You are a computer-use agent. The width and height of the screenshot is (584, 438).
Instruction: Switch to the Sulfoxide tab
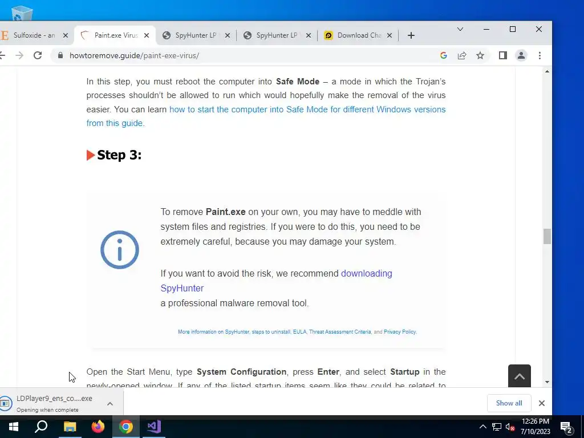coord(34,35)
